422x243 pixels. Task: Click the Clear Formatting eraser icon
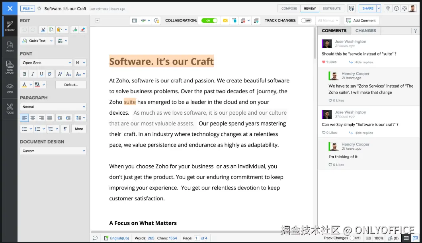(x=83, y=30)
